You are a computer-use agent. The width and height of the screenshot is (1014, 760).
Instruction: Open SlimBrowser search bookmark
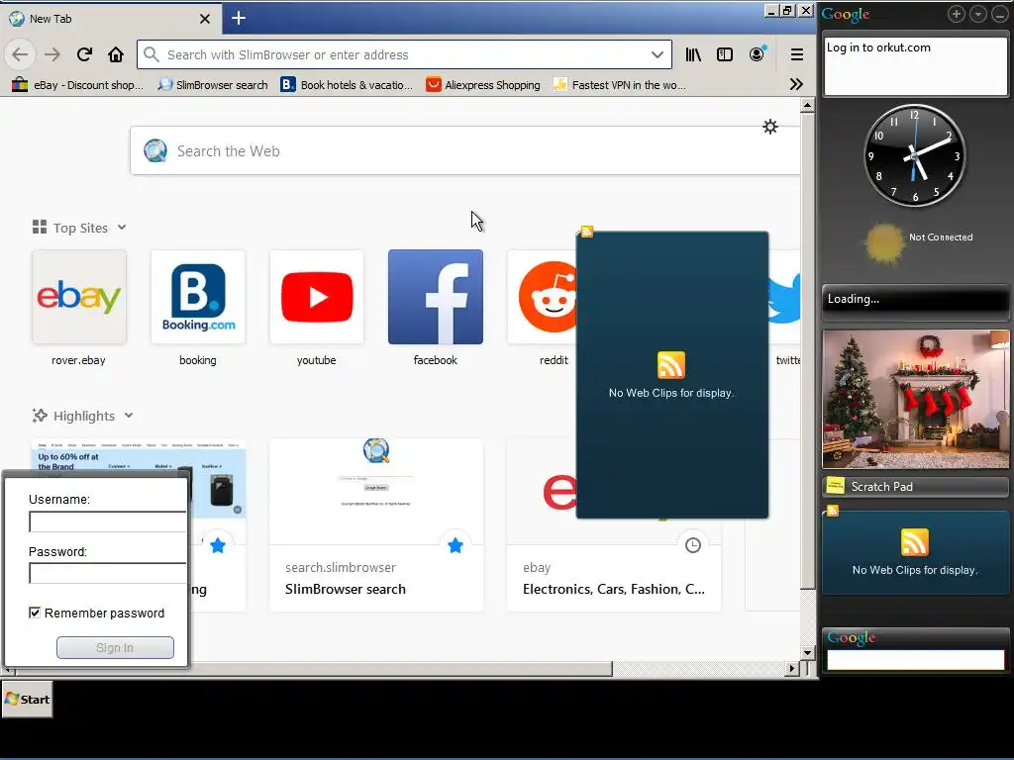click(213, 85)
